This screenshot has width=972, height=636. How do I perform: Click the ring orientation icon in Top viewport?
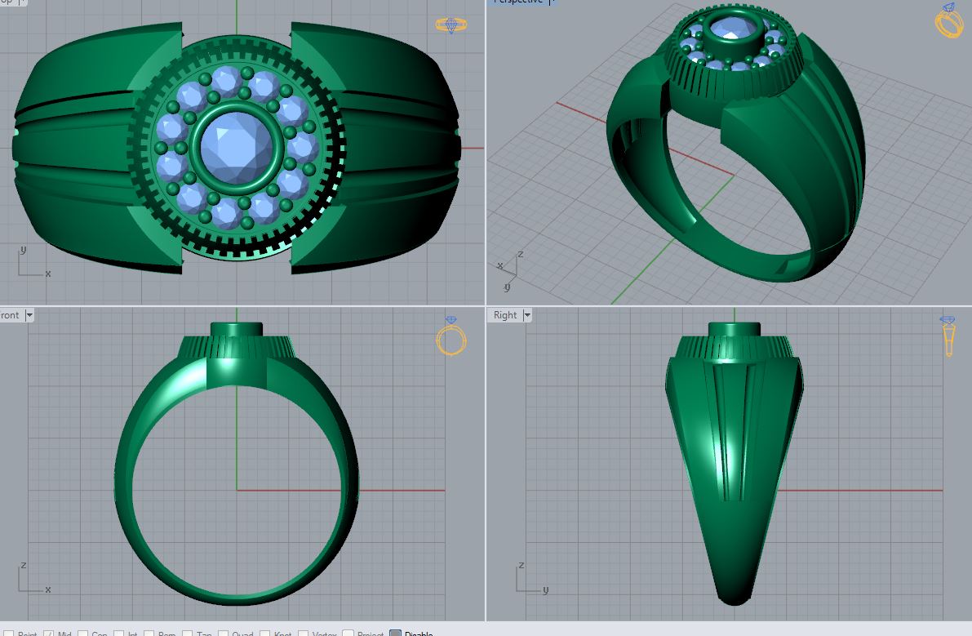tap(450, 24)
